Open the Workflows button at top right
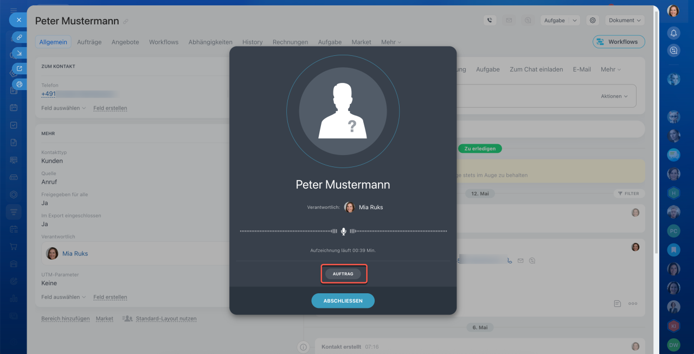Image resolution: width=694 pixels, height=354 pixels. click(619, 42)
